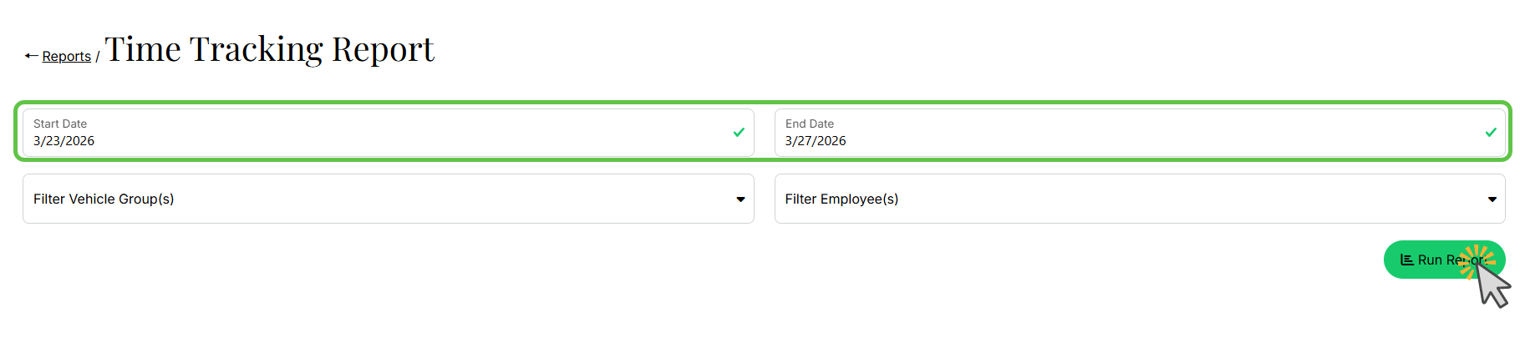Screen dimensions: 1530x343
Task: Open the Reports breadcrumb link
Action: pos(66,56)
